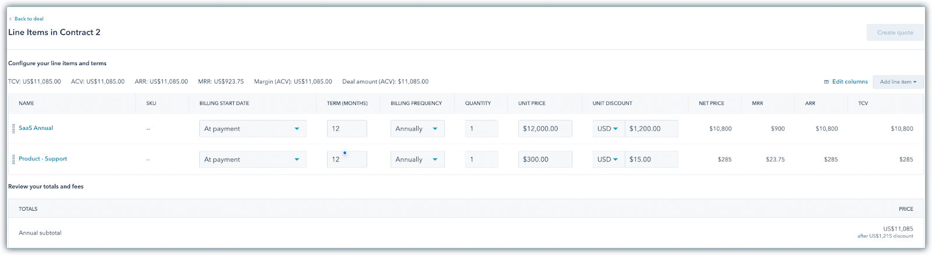Click the Margin (ACV) summary text

pos(293,82)
